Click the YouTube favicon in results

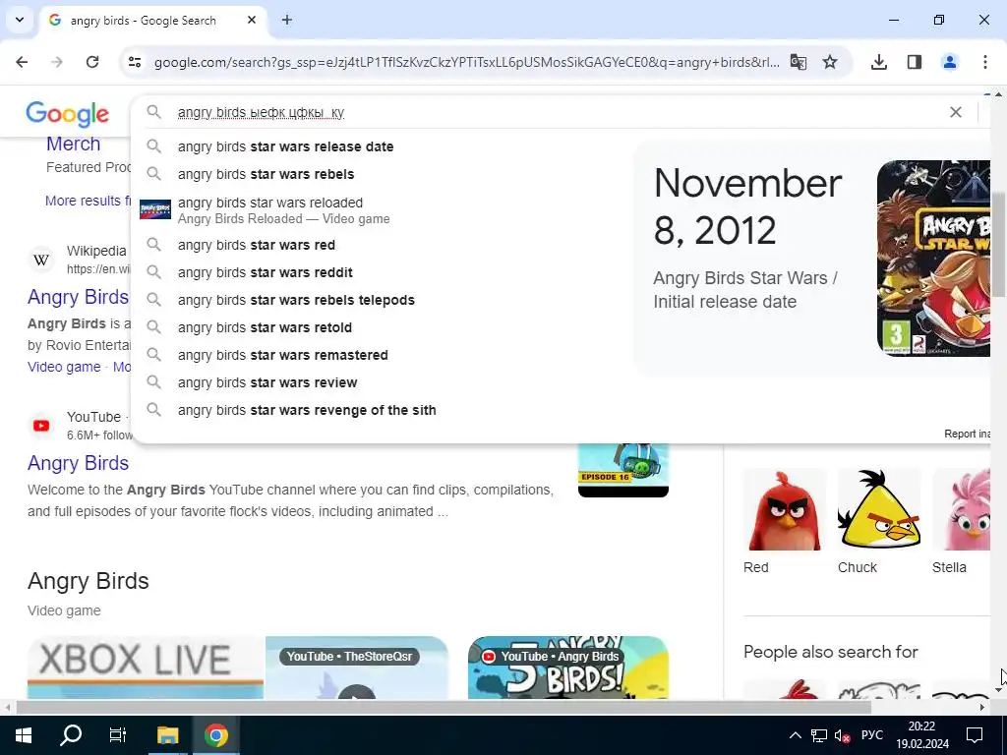pyautogui.click(x=41, y=426)
